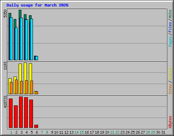This screenshot has height=136, width=174.
Task: Click day label 2 on the axis
Action: [16, 132]
